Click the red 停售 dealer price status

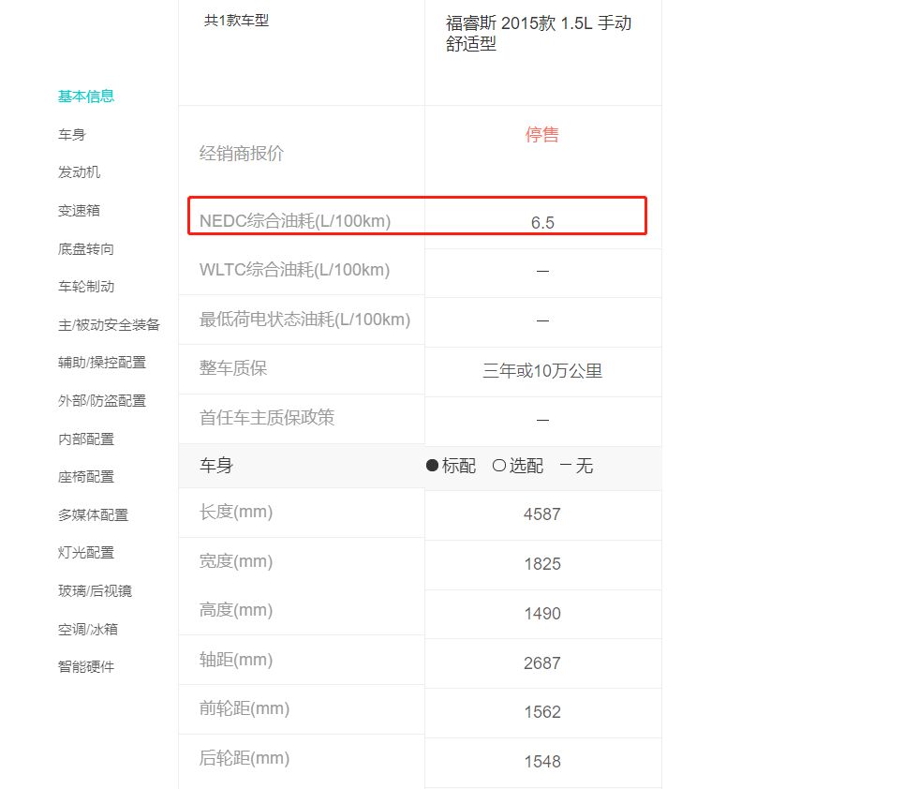541,135
